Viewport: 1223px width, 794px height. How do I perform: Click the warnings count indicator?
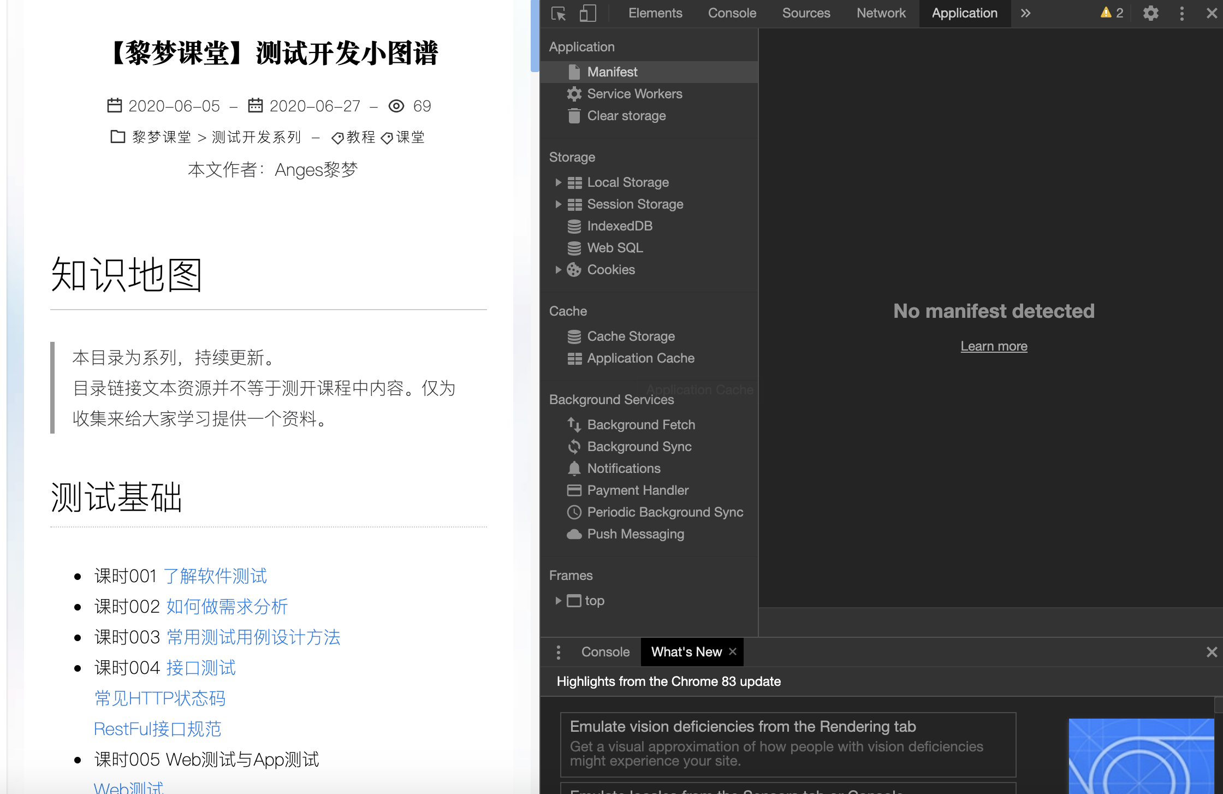(x=1112, y=13)
